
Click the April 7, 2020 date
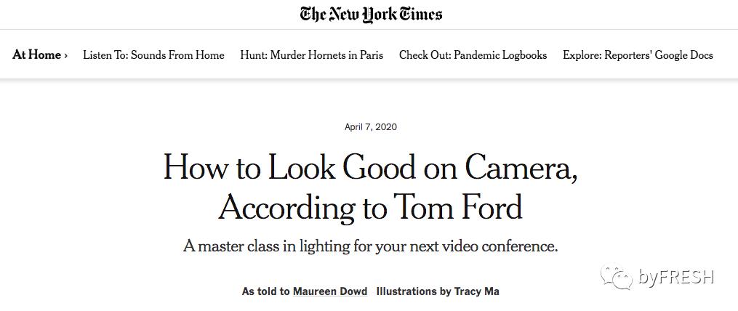[x=371, y=127]
